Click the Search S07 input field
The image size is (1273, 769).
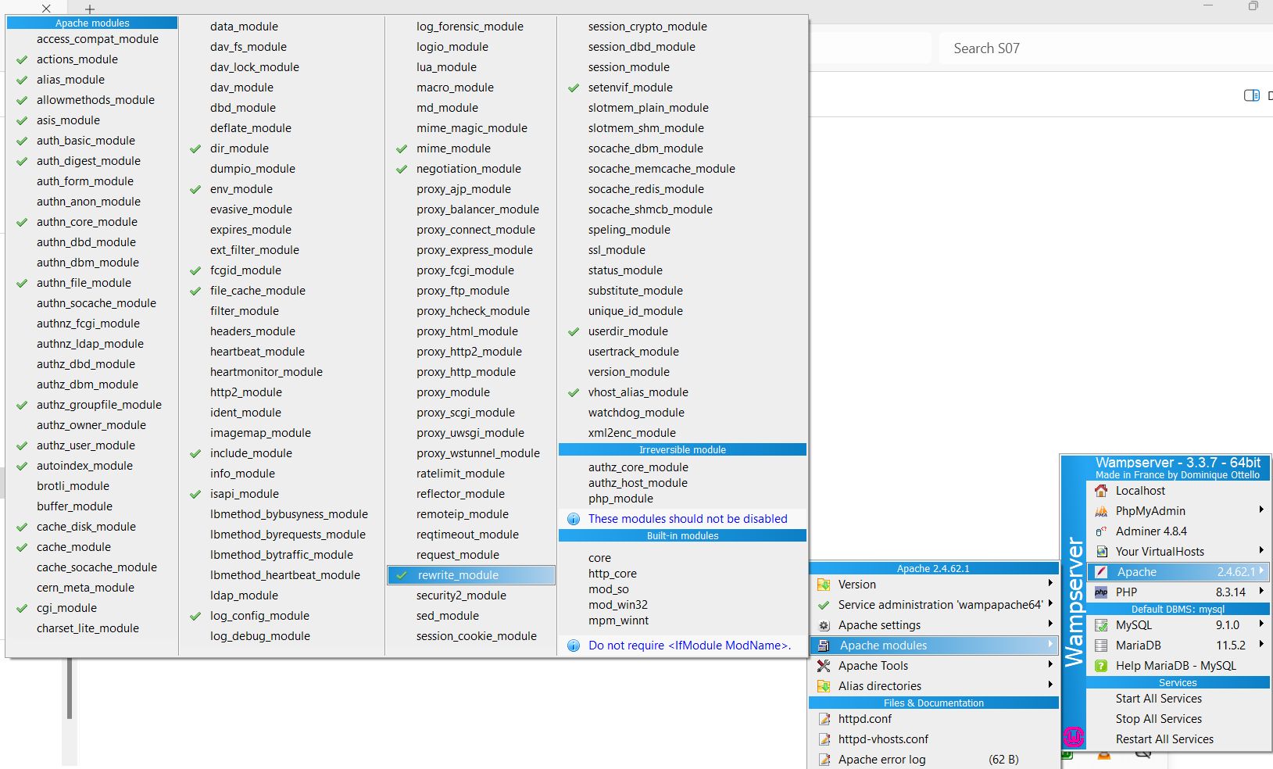click(1106, 48)
